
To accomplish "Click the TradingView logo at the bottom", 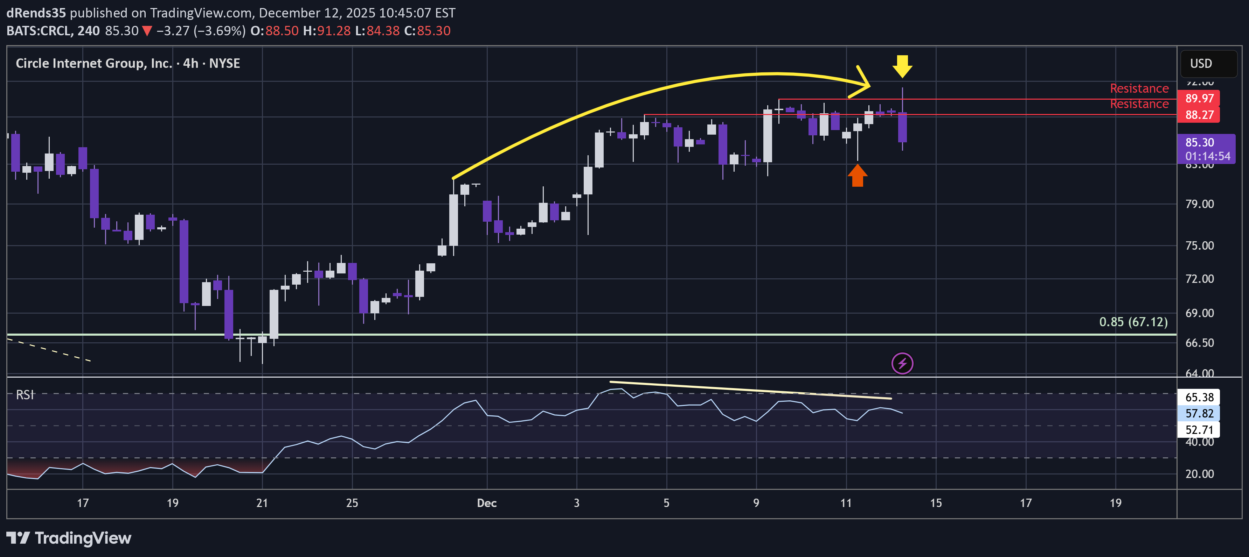I will pyautogui.click(x=69, y=538).
